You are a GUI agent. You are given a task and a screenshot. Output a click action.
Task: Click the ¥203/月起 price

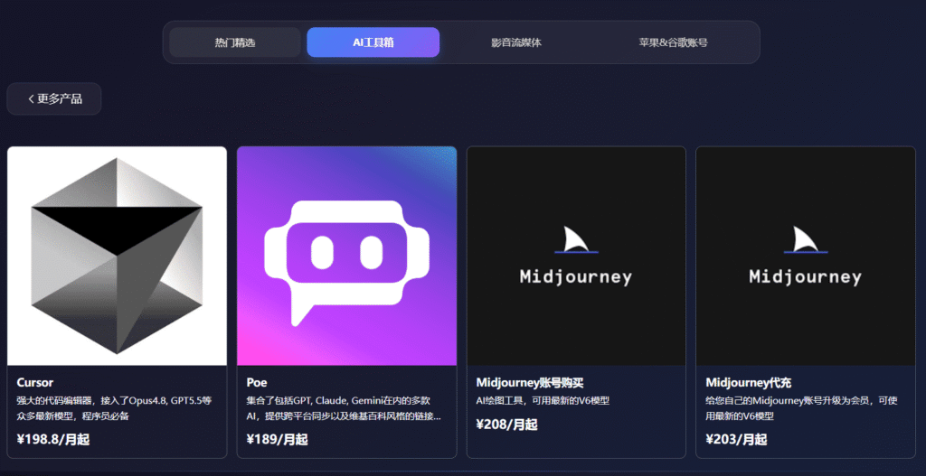(736, 440)
